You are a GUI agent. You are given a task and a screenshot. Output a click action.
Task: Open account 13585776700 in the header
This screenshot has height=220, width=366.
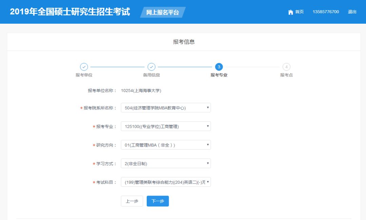(x=326, y=12)
